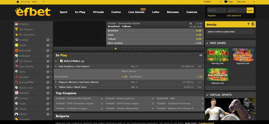Image resolution: width=269 pixels, height=124 pixels.
Task: Click the Register link
Action: coord(212,15)
